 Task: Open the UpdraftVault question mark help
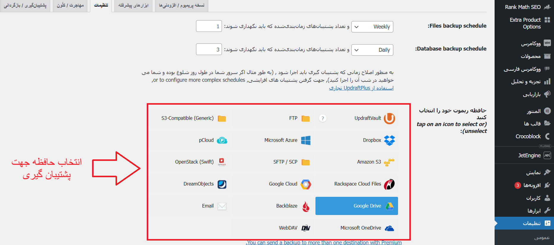323,118
